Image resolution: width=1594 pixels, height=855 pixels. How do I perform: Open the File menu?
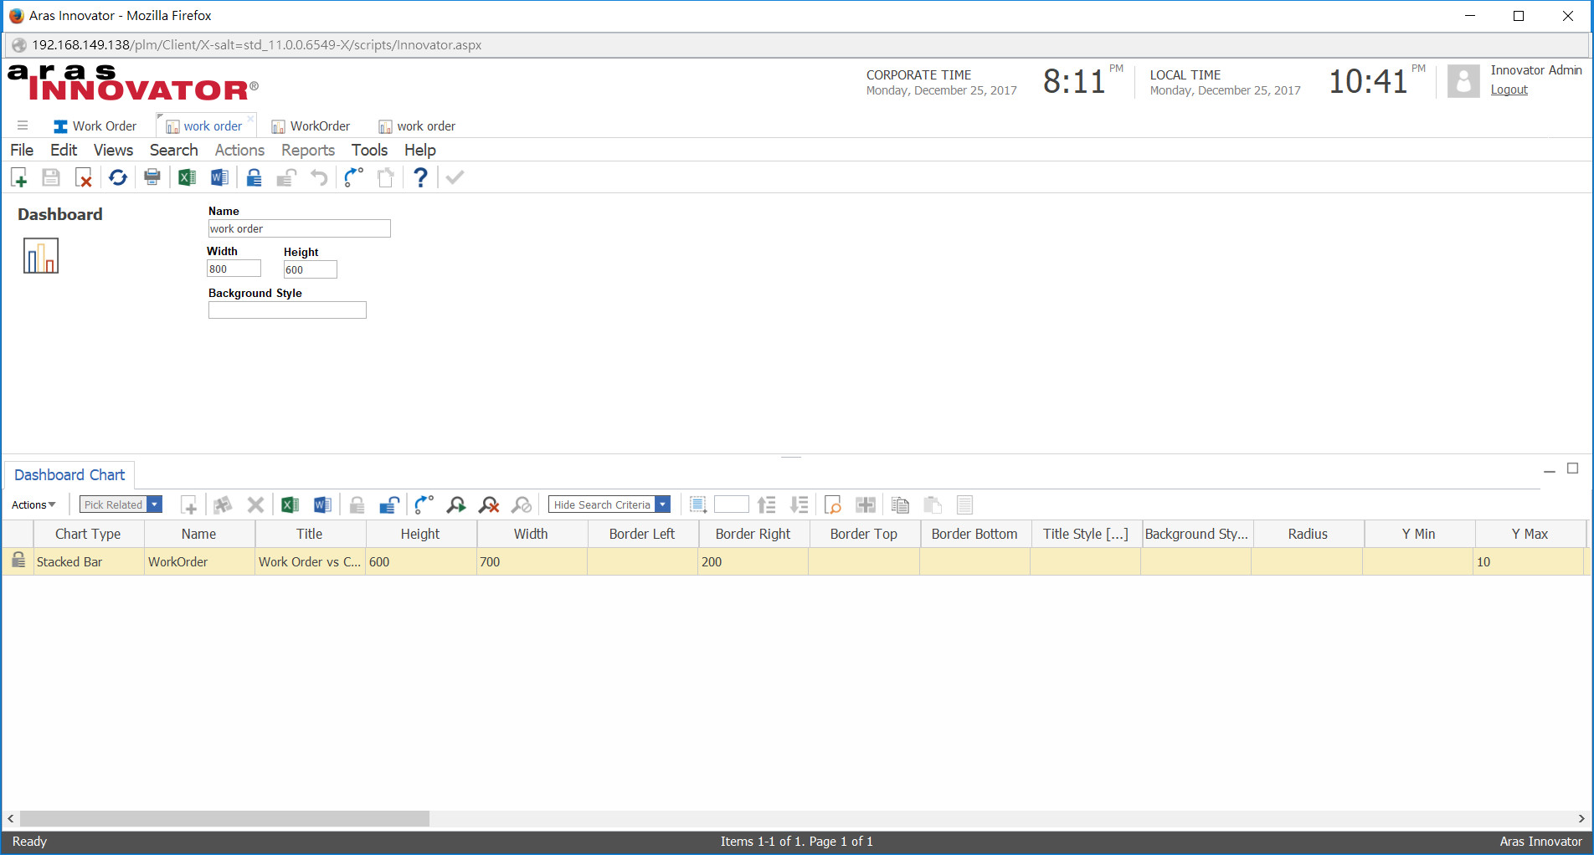pyautogui.click(x=22, y=150)
